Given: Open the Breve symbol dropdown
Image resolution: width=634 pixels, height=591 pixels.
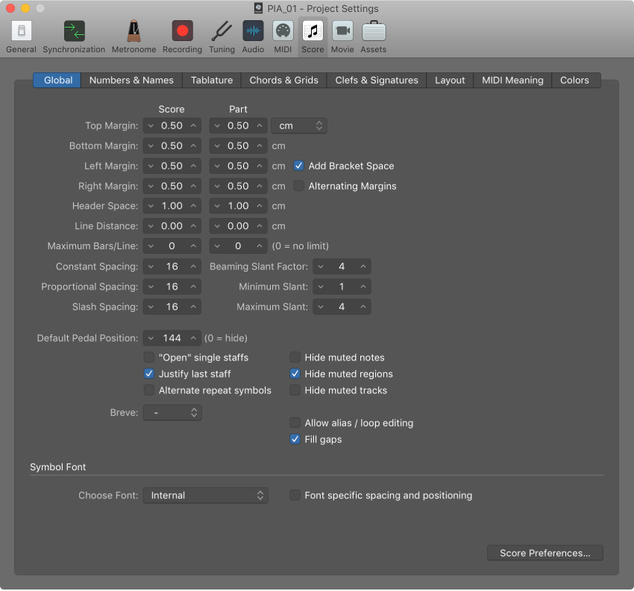Looking at the screenshot, I should click(172, 412).
